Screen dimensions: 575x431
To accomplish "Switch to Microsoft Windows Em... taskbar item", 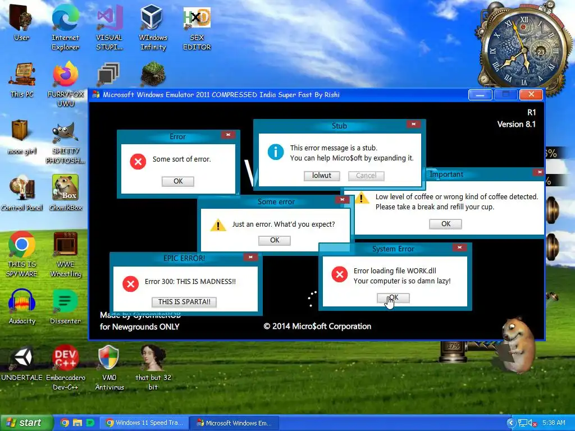I will click(235, 423).
